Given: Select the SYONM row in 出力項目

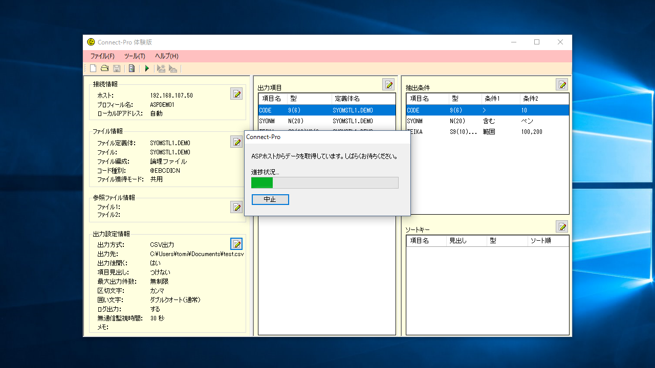Looking at the screenshot, I should click(x=327, y=121).
